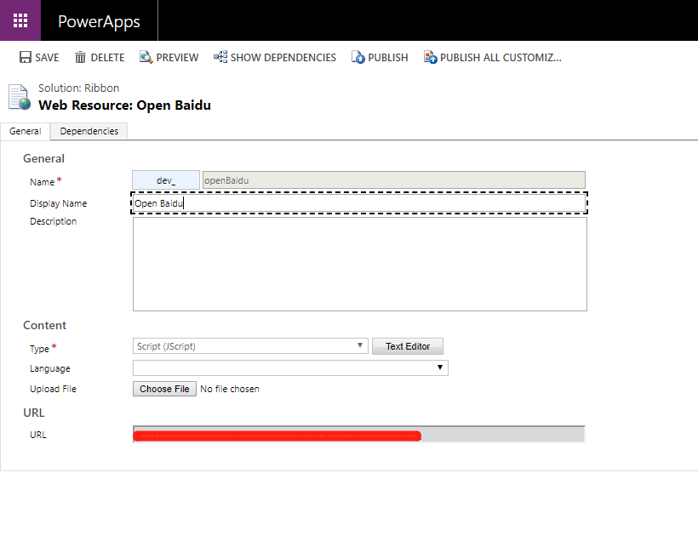Screen dimensions: 698x547
Task: Open the Type dropdown showing Script (JScript)
Action: 250,346
